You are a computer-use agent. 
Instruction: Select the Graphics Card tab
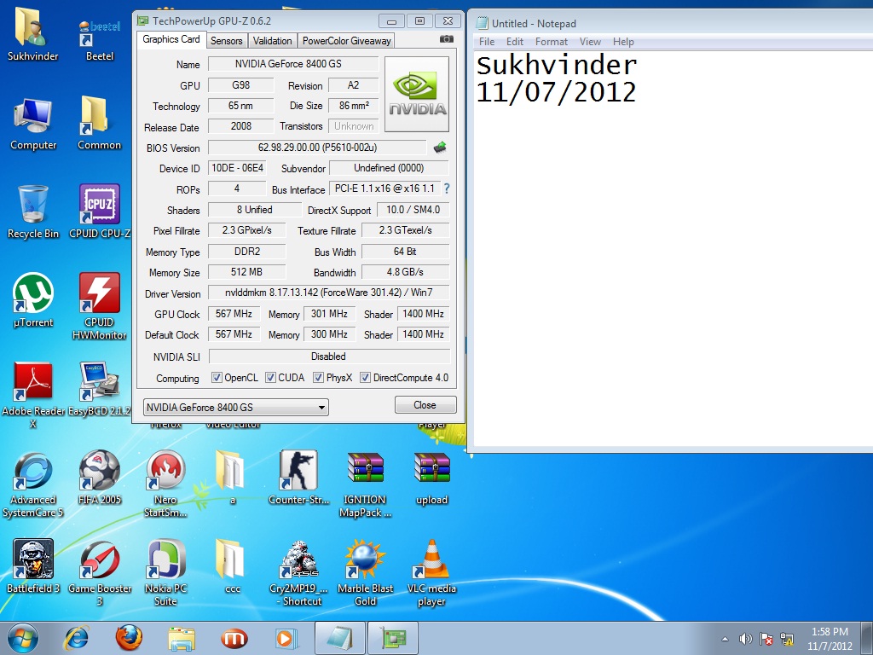coord(171,39)
